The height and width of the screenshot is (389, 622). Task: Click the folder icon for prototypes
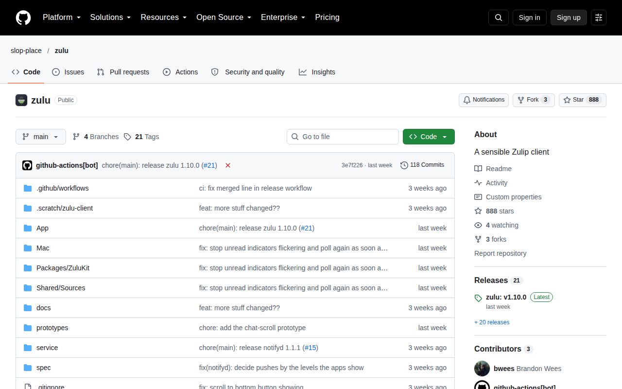coord(28,328)
